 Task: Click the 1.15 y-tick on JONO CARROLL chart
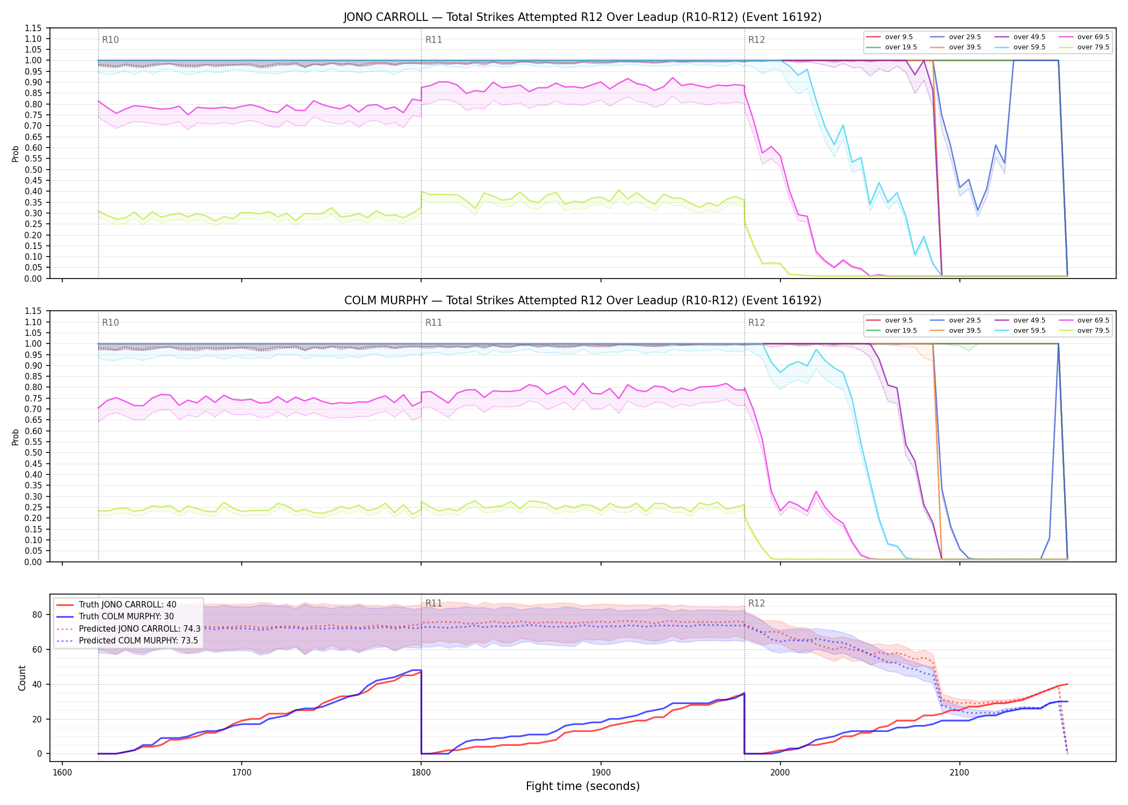point(33,28)
